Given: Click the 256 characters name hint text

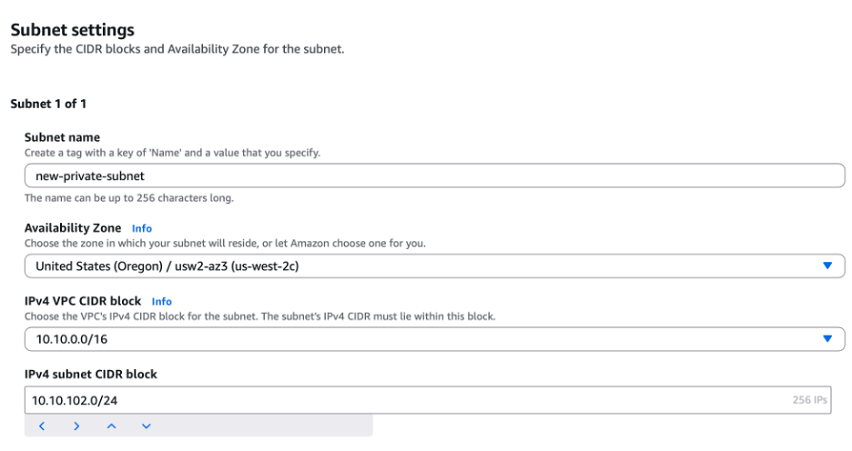Looking at the screenshot, I should tap(130, 197).
